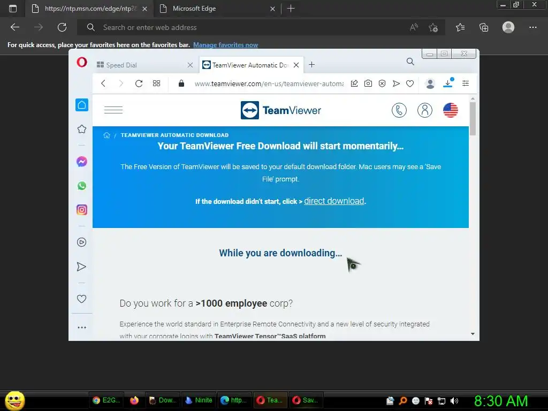
Task: Open new tab in Opera
Action: click(312, 65)
